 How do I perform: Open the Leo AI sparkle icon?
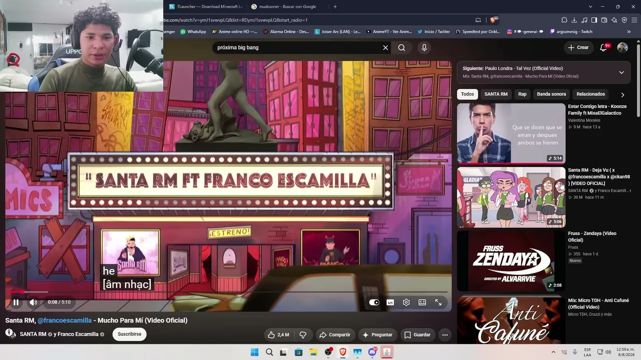(x=614, y=20)
